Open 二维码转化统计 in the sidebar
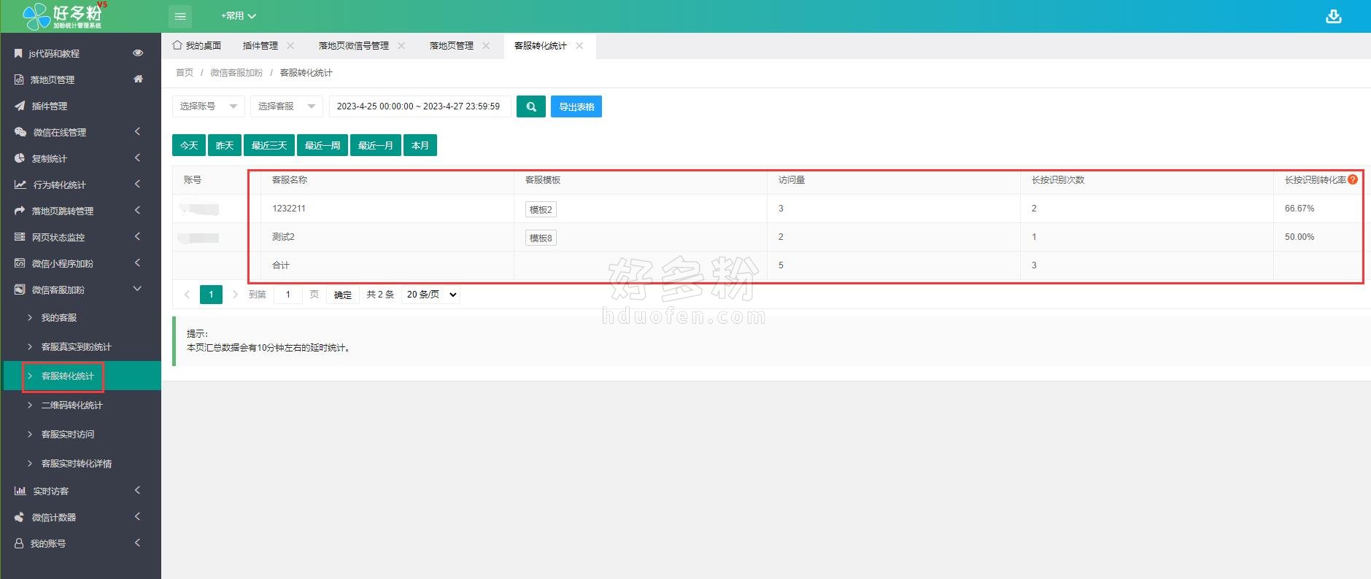The width and height of the screenshot is (1371, 579). tap(72, 405)
